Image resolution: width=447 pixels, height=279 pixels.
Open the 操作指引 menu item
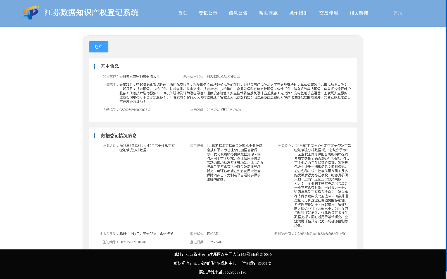tap(298, 13)
